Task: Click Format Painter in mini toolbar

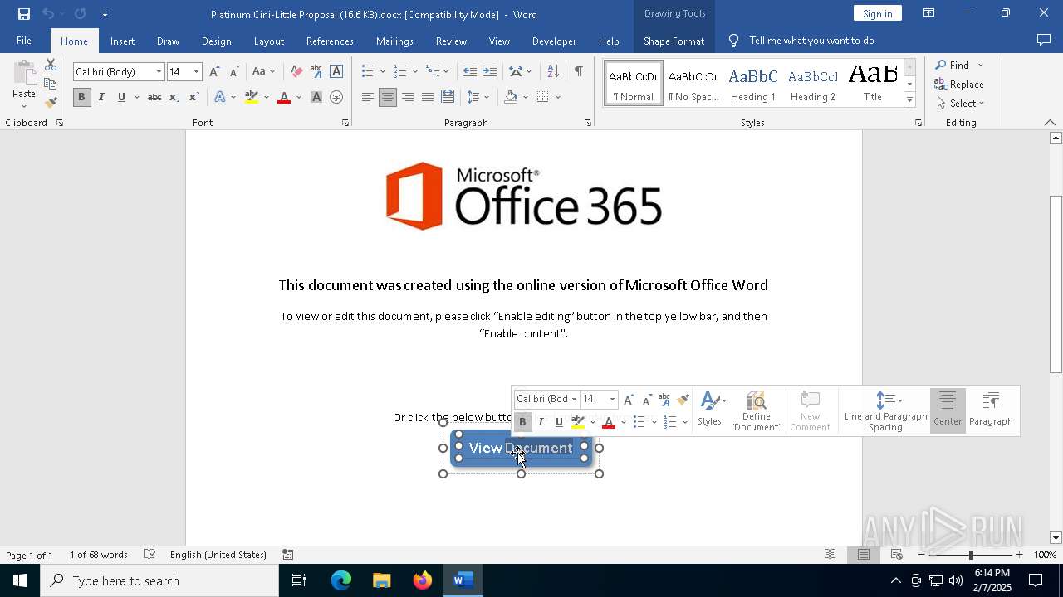Action: click(x=683, y=400)
